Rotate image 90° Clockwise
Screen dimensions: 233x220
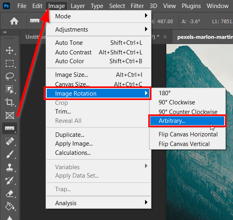point(187,102)
